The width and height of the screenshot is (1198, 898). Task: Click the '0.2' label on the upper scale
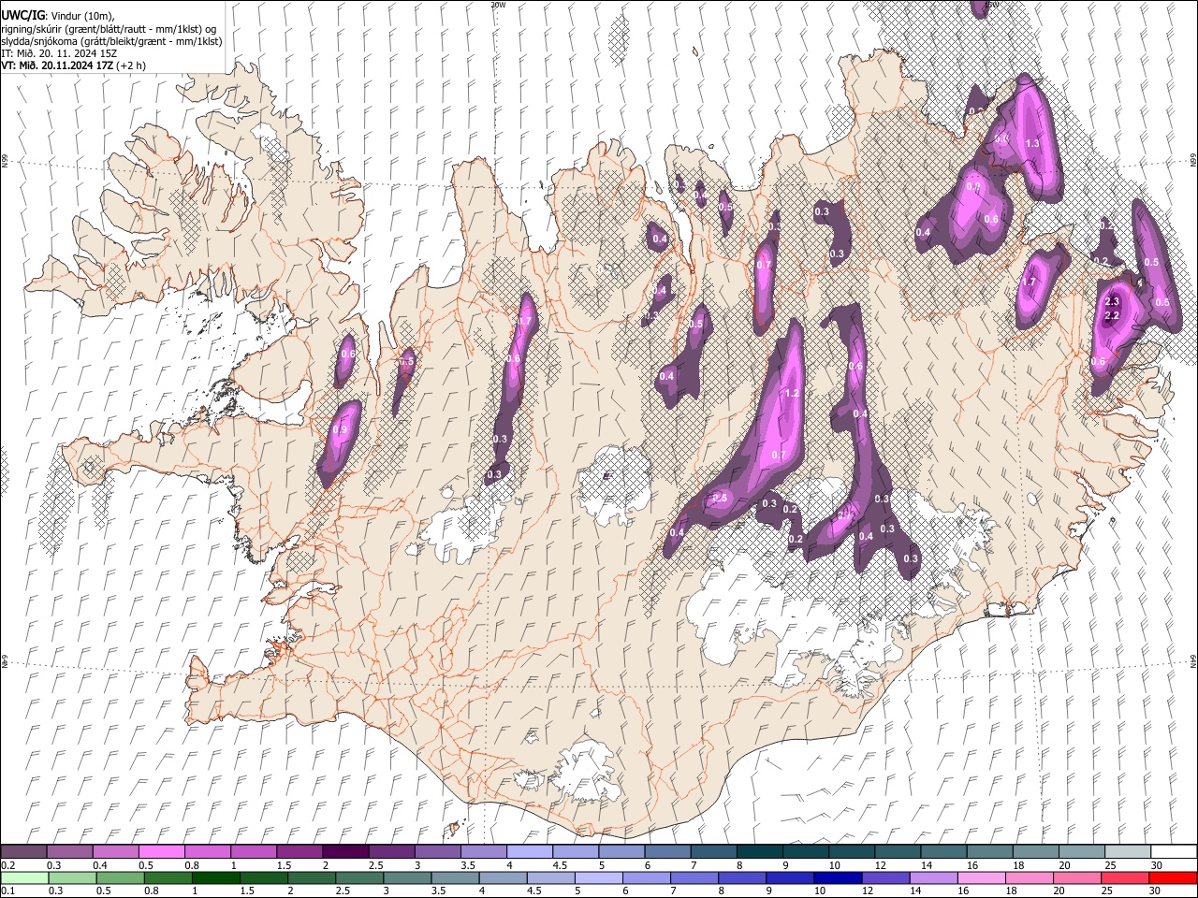(x=7, y=865)
